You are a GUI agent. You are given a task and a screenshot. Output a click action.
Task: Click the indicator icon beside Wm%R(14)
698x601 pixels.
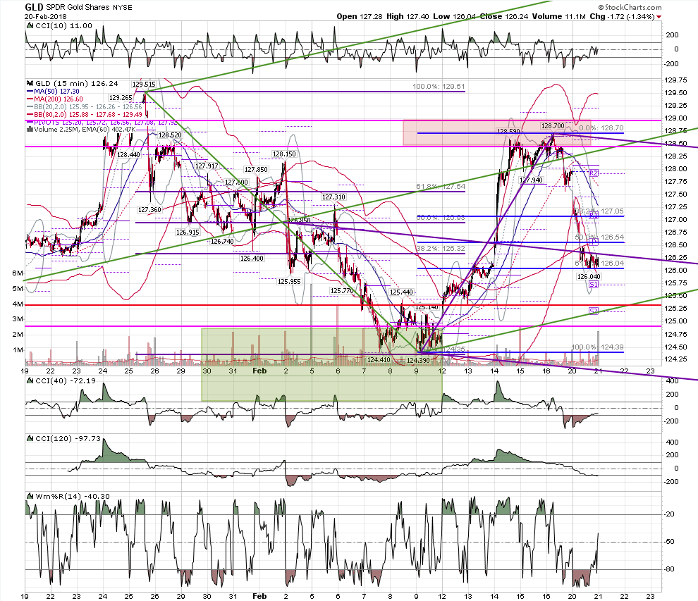(x=30, y=497)
